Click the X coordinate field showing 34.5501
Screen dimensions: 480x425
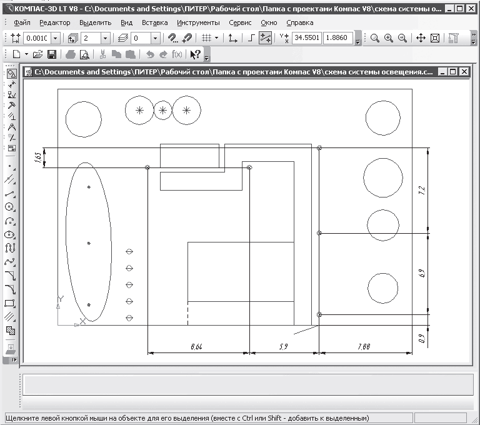(x=306, y=37)
